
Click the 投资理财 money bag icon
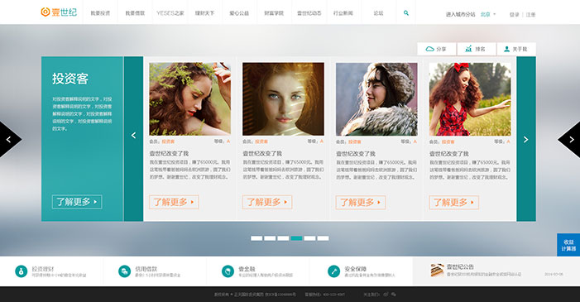pos(21,271)
